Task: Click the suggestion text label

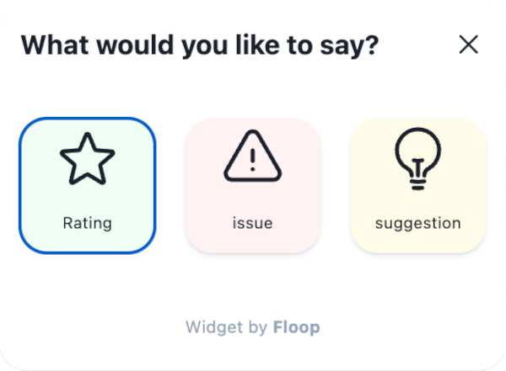Action: click(x=418, y=224)
